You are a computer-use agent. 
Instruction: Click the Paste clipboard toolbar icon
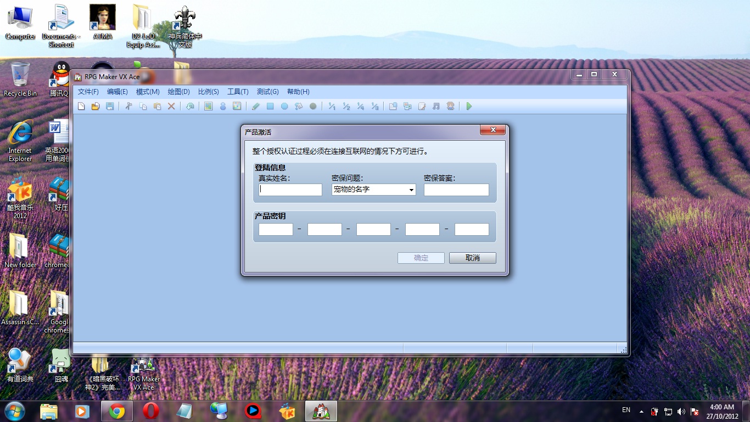157,106
